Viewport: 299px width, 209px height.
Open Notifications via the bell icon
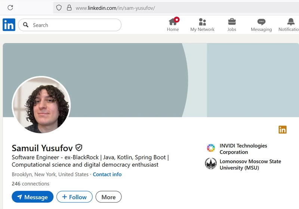click(291, 22)
